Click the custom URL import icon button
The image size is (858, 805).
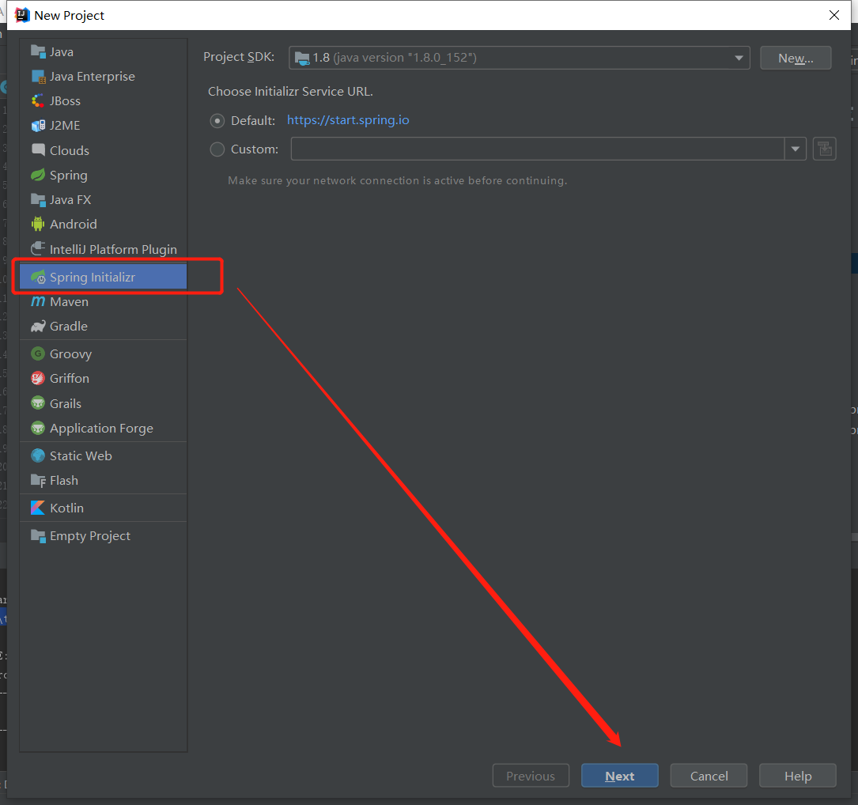point(825,149)
